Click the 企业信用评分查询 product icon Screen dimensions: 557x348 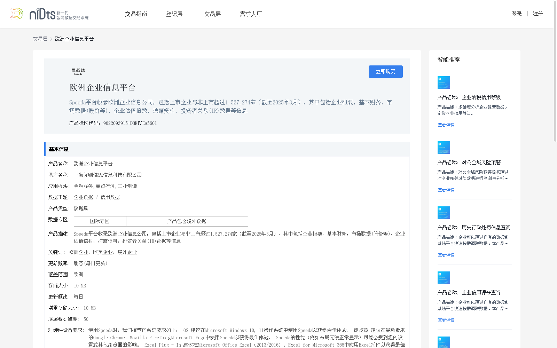coord(444,278)
